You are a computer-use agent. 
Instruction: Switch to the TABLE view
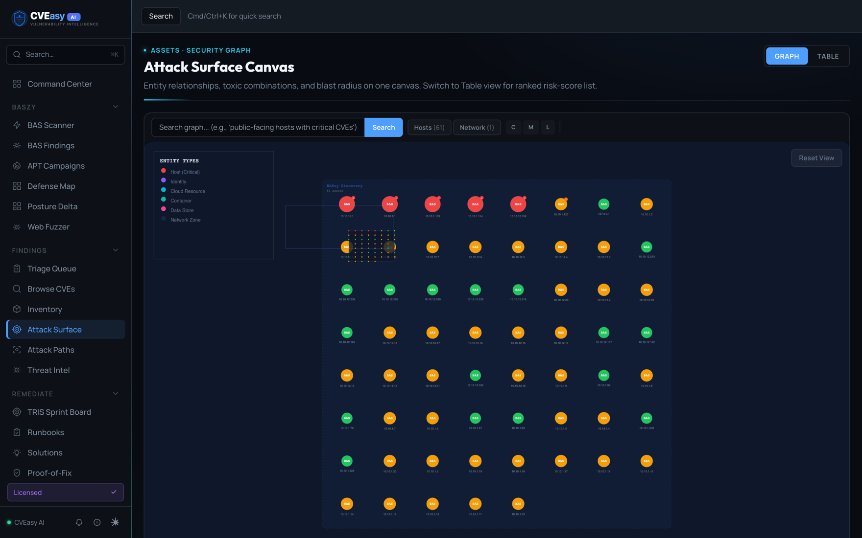pyautogui.click(x=828, y=56)
